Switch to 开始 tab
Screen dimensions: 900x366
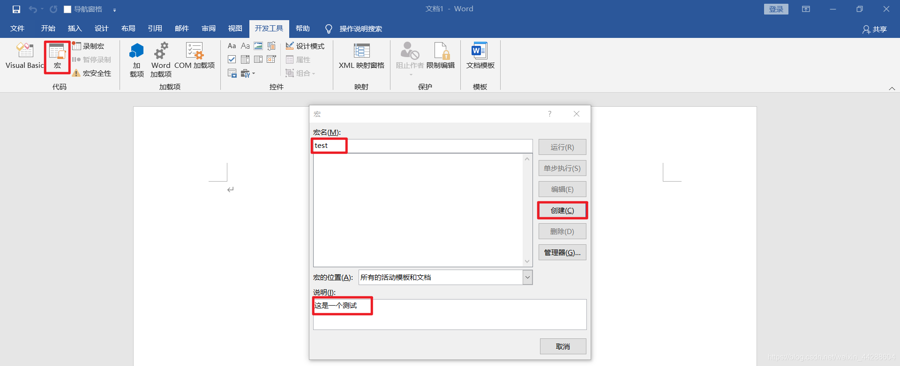coord(48,29)
